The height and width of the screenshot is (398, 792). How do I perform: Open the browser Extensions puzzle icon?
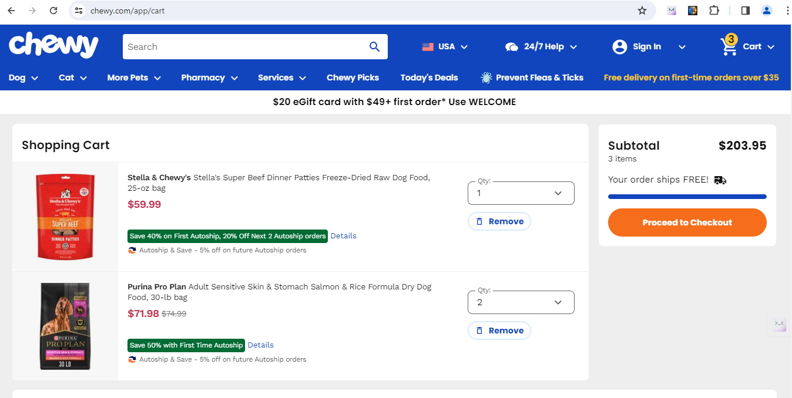point(714,11)
